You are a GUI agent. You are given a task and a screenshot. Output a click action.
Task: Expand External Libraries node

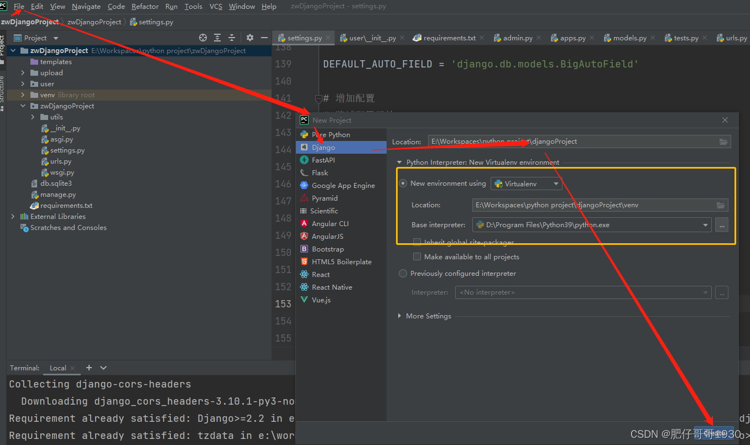[x=13, y=217]
